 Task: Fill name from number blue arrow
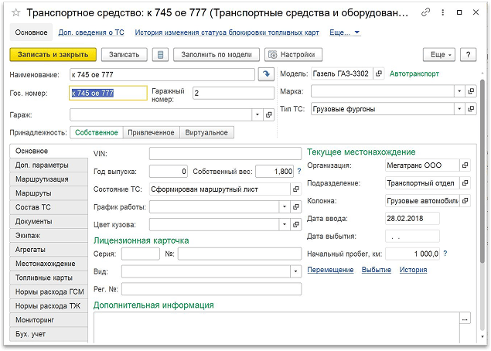266,74
